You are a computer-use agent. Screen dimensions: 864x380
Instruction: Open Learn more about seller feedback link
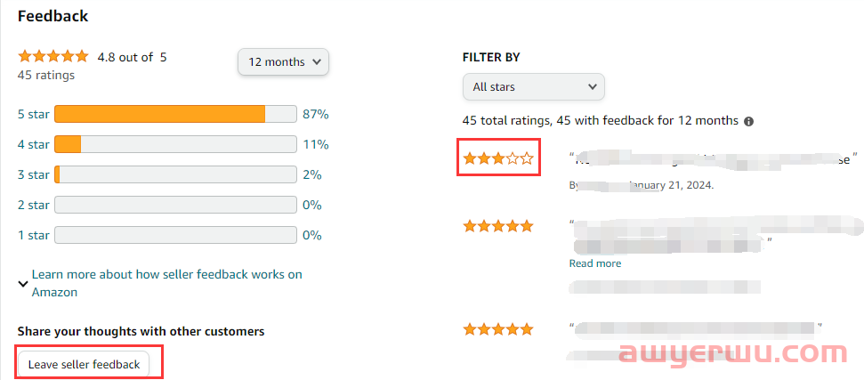[167, 283]
